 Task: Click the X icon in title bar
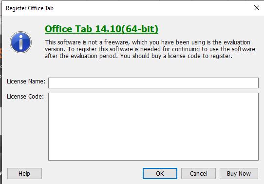click(256, 8)
